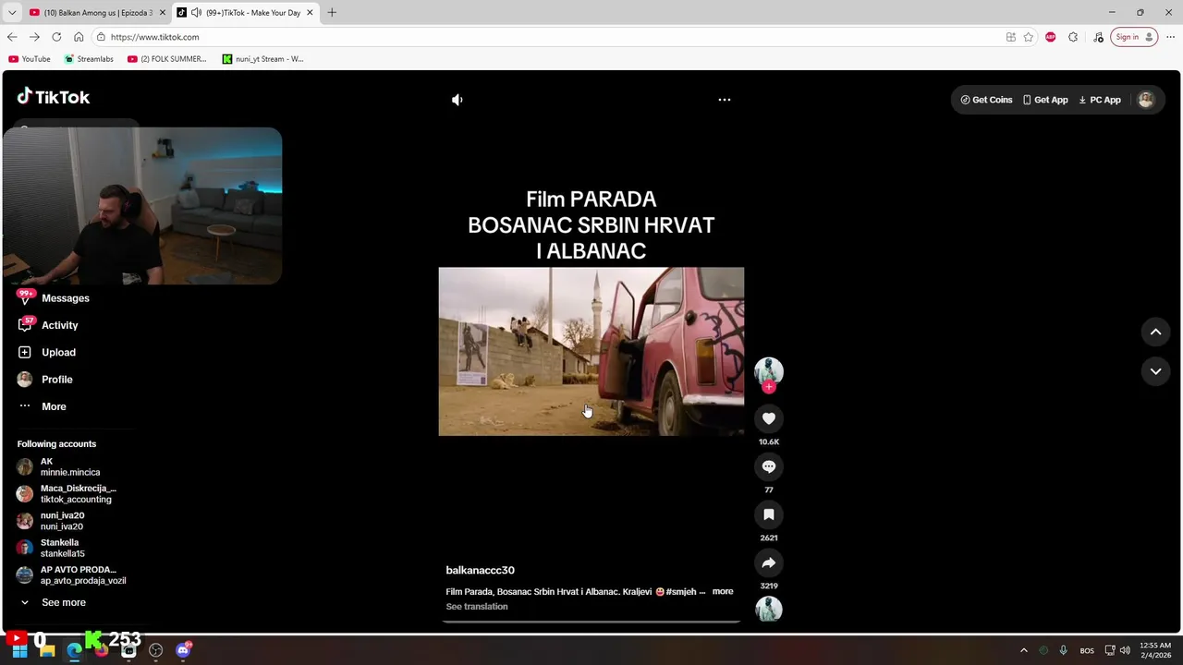Open the nuni_yt Stream bookmark

(x=263, y=59)
